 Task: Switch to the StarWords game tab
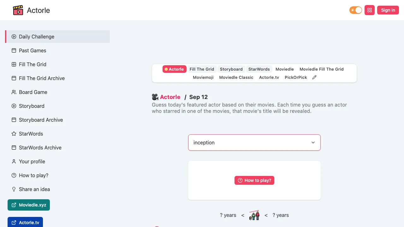tap(259, 69)
